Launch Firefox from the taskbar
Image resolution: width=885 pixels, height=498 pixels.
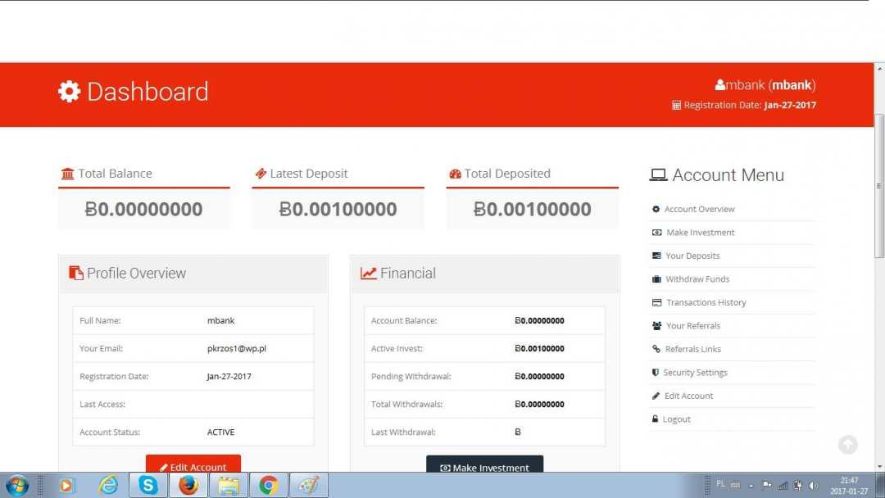pyautogui.click(x=188, y=486)
